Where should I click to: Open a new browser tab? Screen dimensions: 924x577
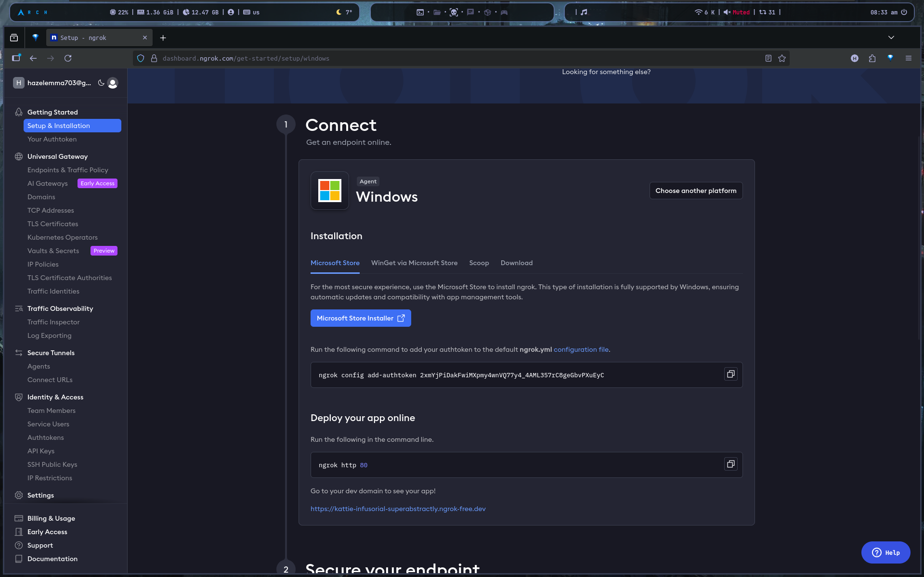[x=163, y=38]
